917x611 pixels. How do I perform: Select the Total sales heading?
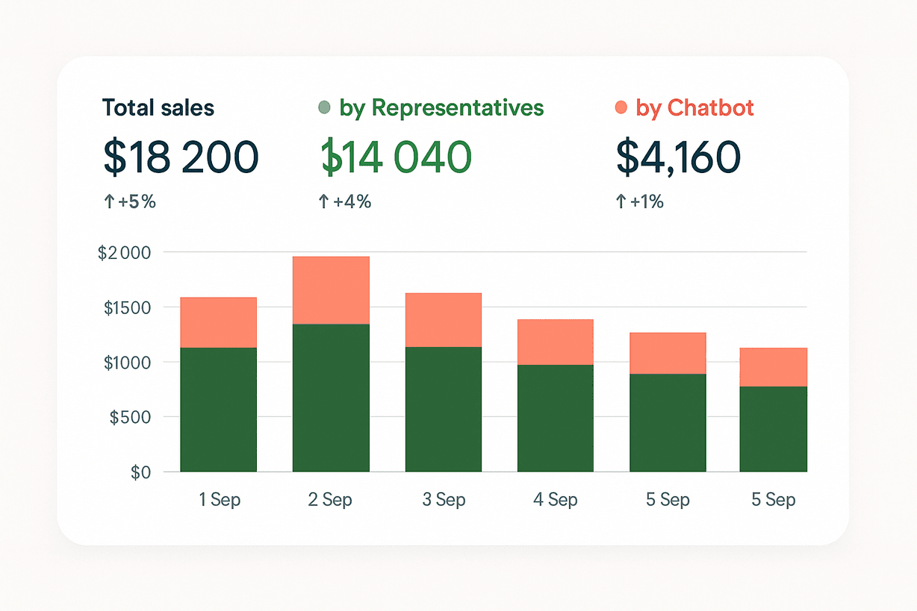(158, 107)
